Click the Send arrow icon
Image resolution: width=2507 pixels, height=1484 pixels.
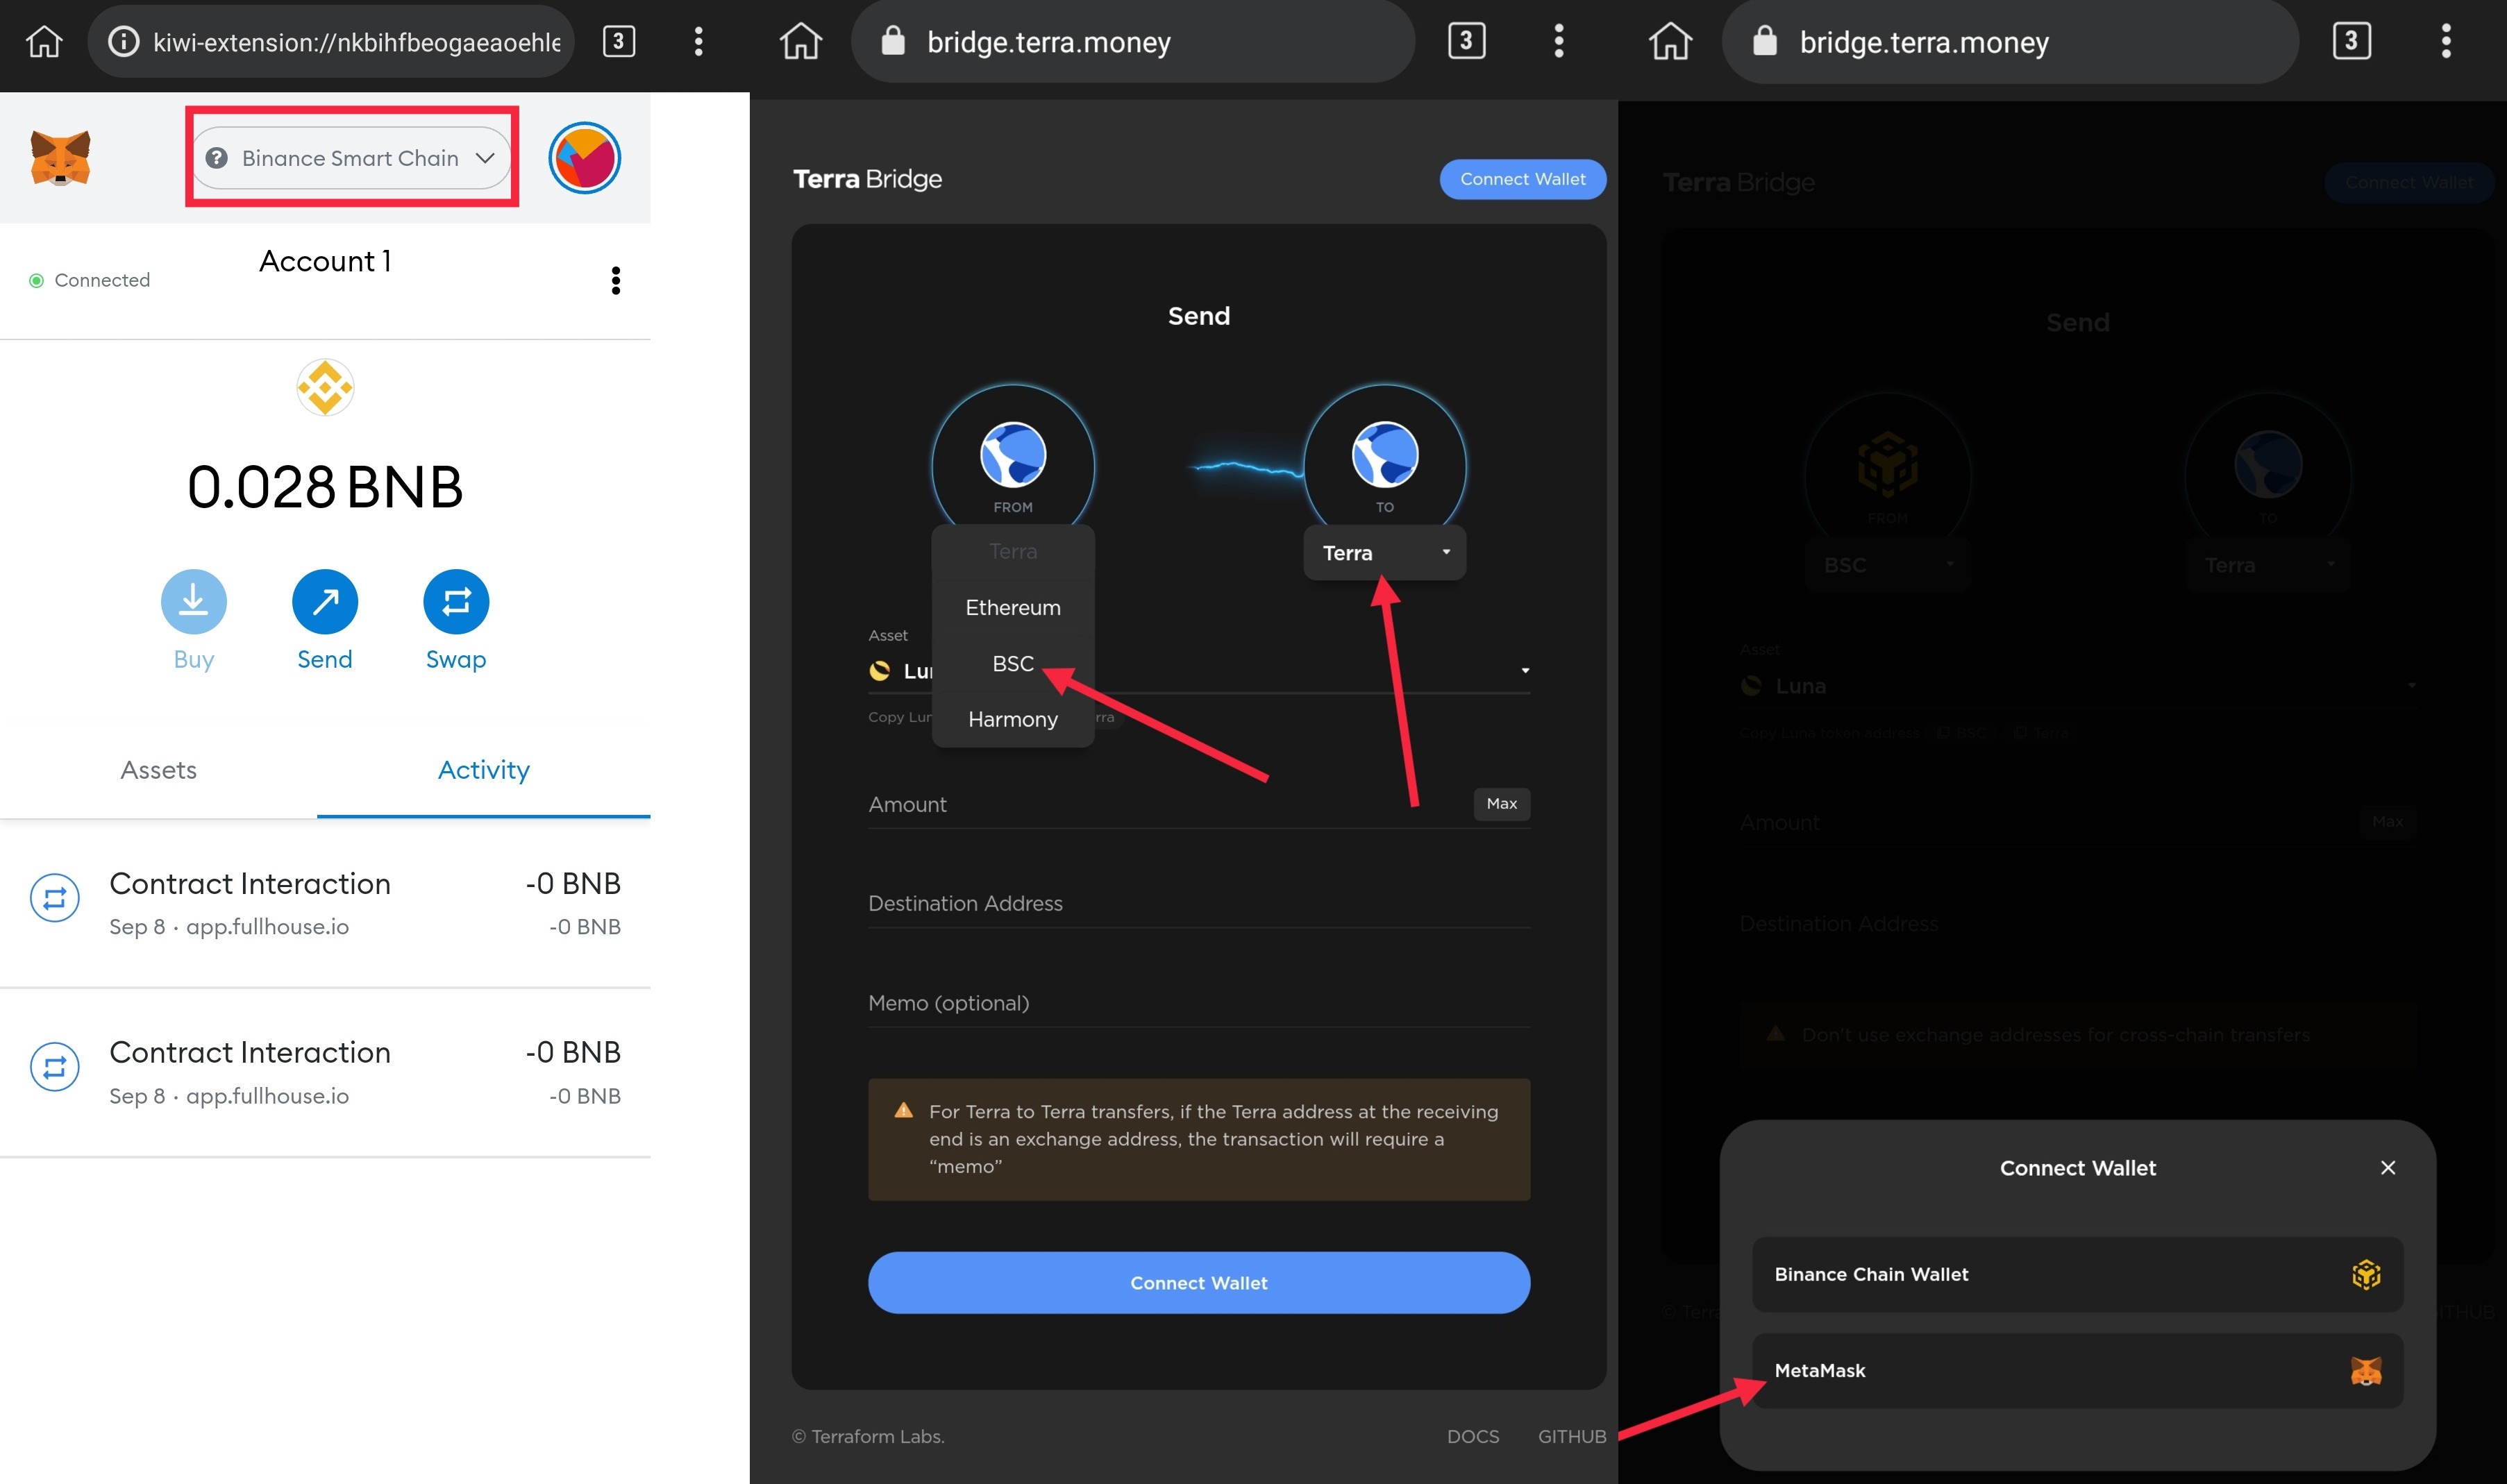(324, 602)
